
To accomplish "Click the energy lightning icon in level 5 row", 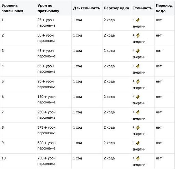I will (138, 82).
